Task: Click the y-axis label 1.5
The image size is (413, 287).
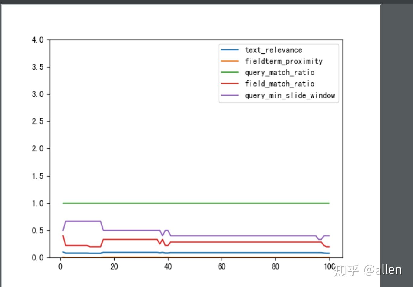Action: point(38,176)
